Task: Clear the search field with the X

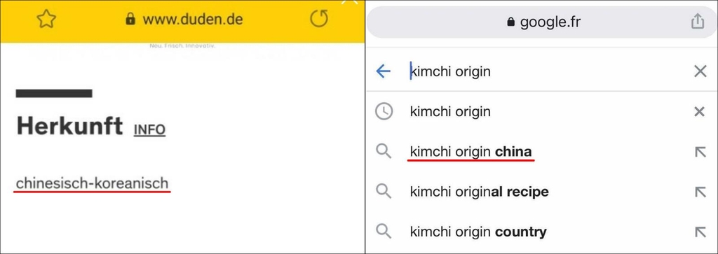Action: [x=700, y=71]
